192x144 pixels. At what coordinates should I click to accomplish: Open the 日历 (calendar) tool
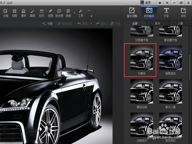coord(42,13)
